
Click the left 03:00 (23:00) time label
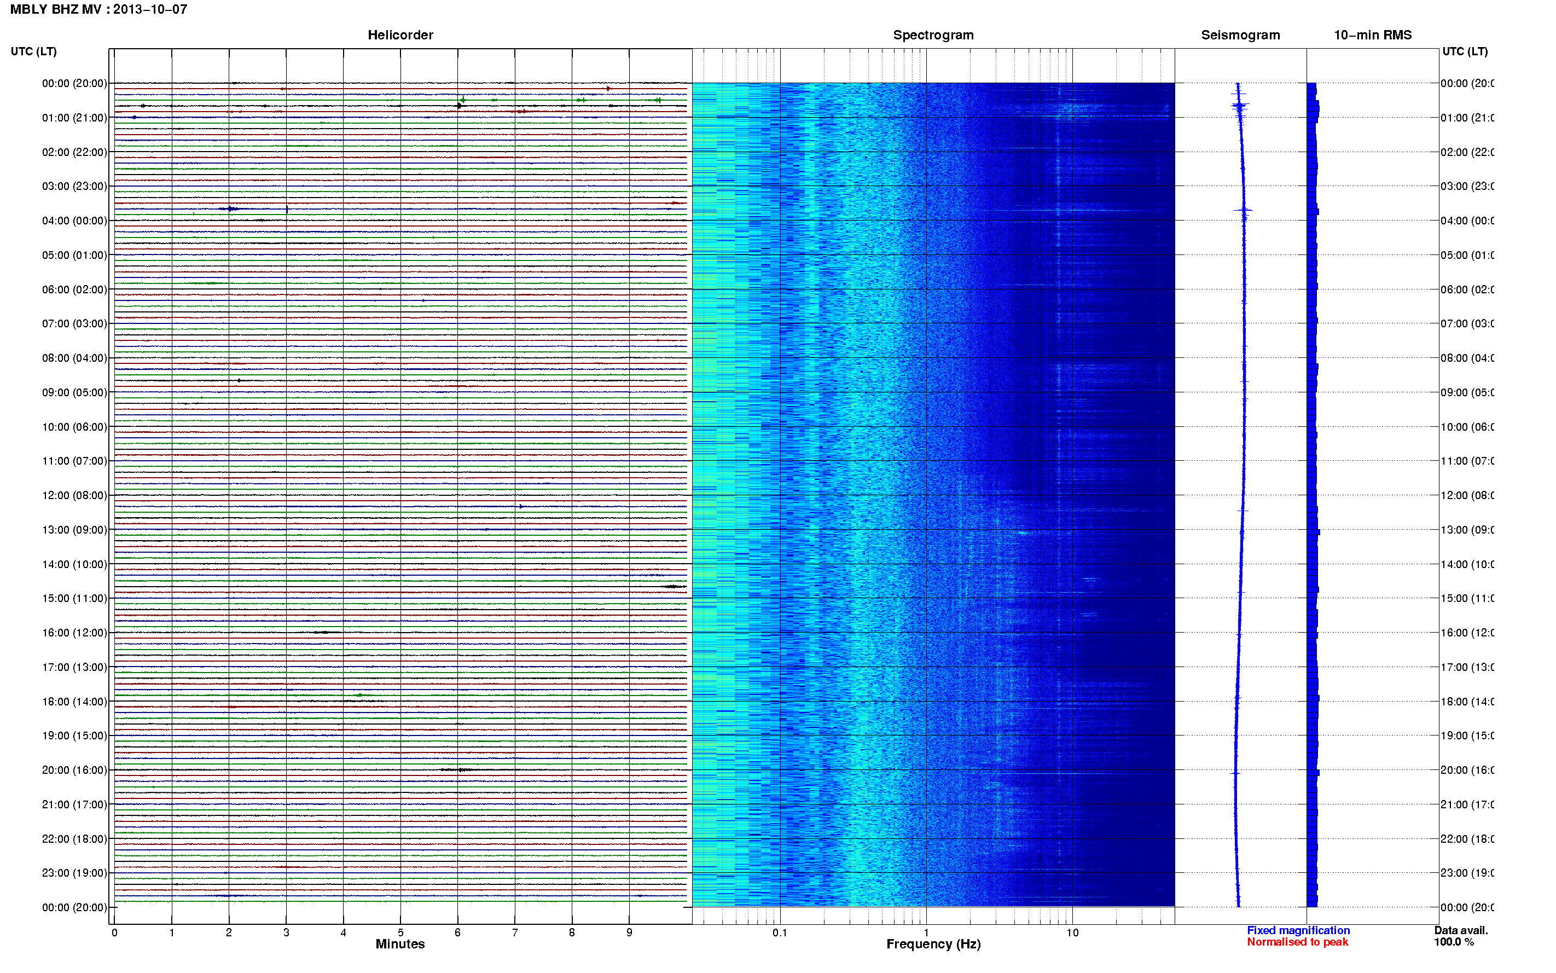coord(74,187)
